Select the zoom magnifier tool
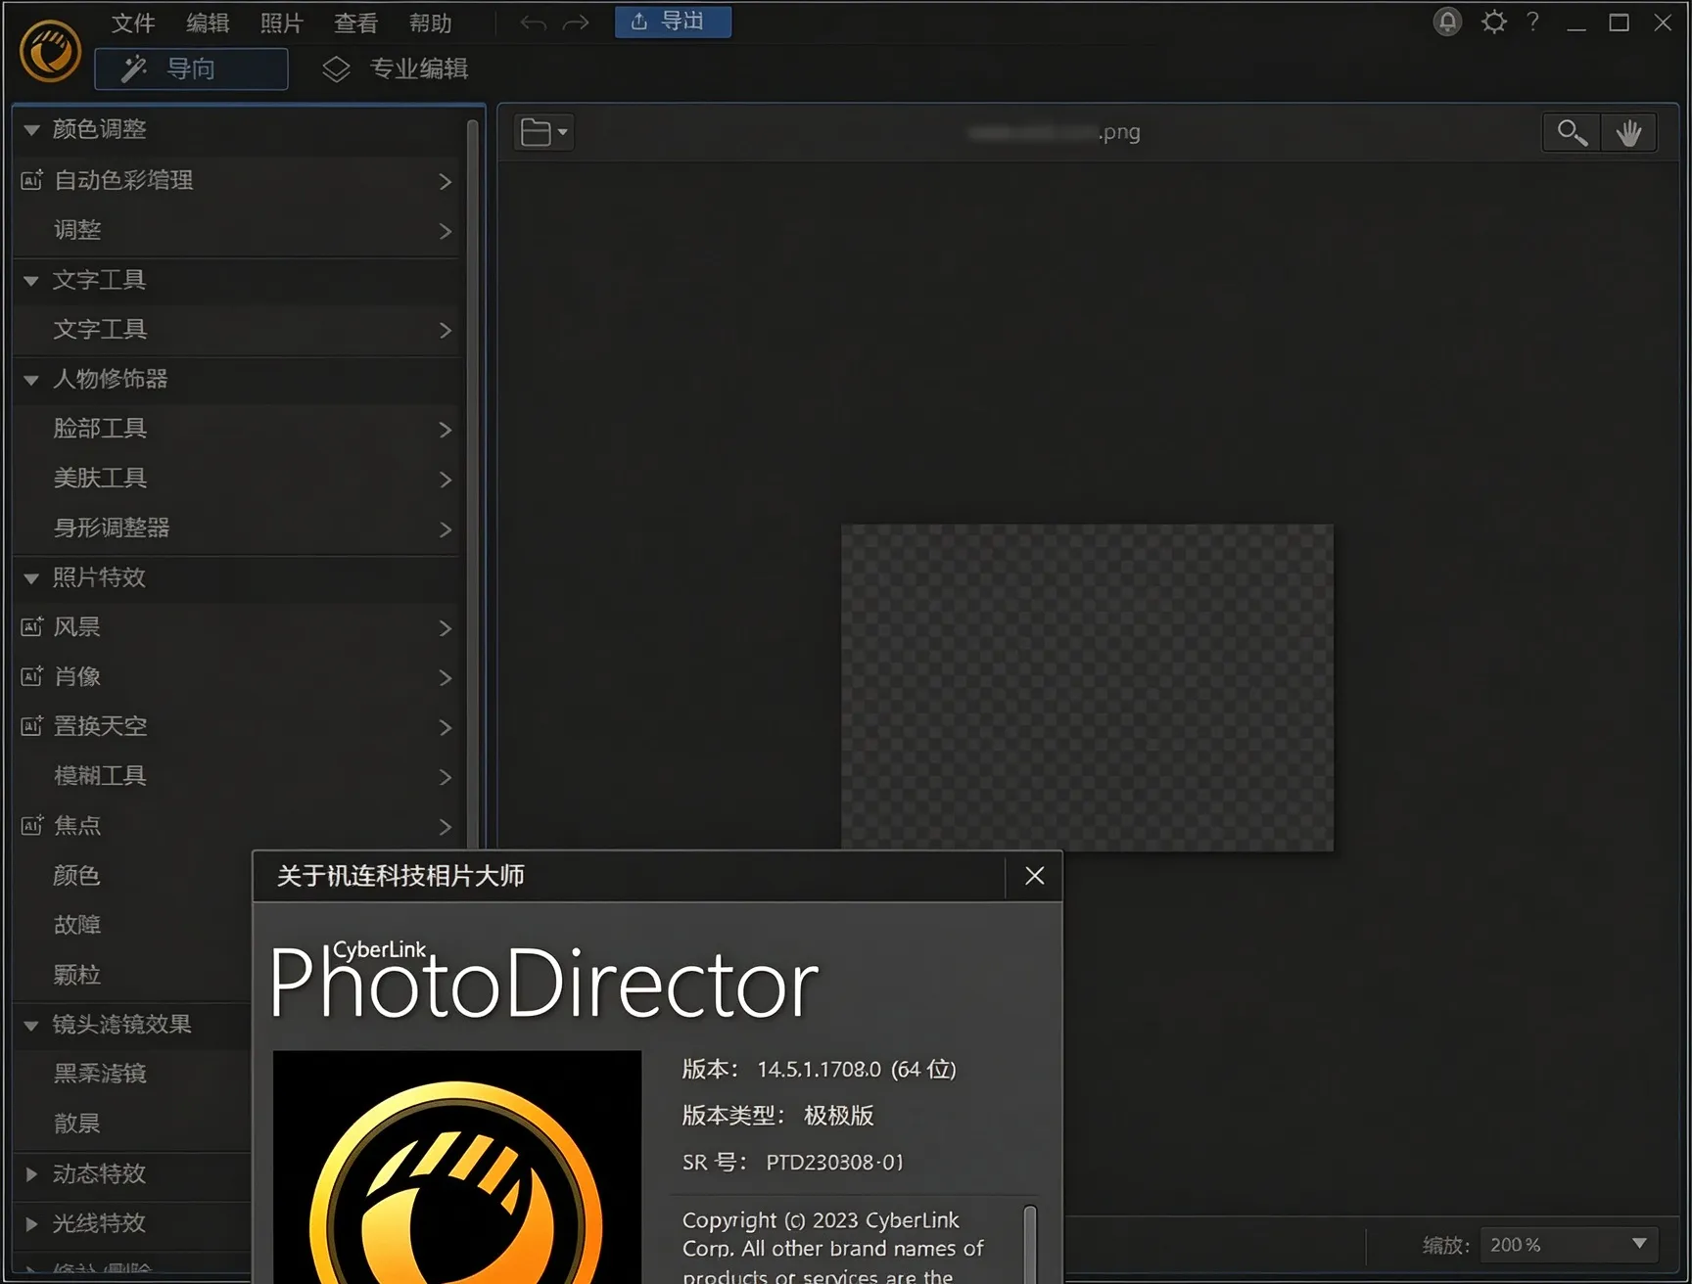Viewport: 1692px width, 1284px height. point(1572,132)
